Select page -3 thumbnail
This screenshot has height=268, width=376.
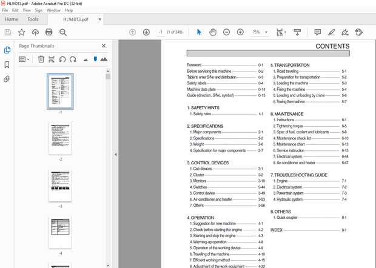point(60,186)
